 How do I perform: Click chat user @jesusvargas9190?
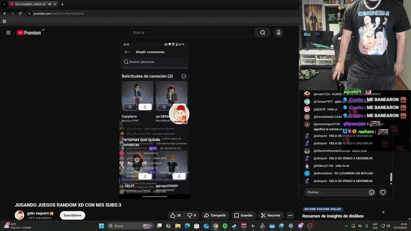(327, 124)
